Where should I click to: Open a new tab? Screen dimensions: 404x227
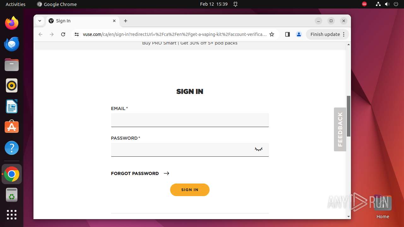[x=126, y=21]
